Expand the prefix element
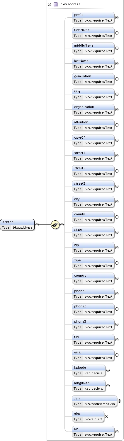Viewport: 124px width, 441px height. 117,17
